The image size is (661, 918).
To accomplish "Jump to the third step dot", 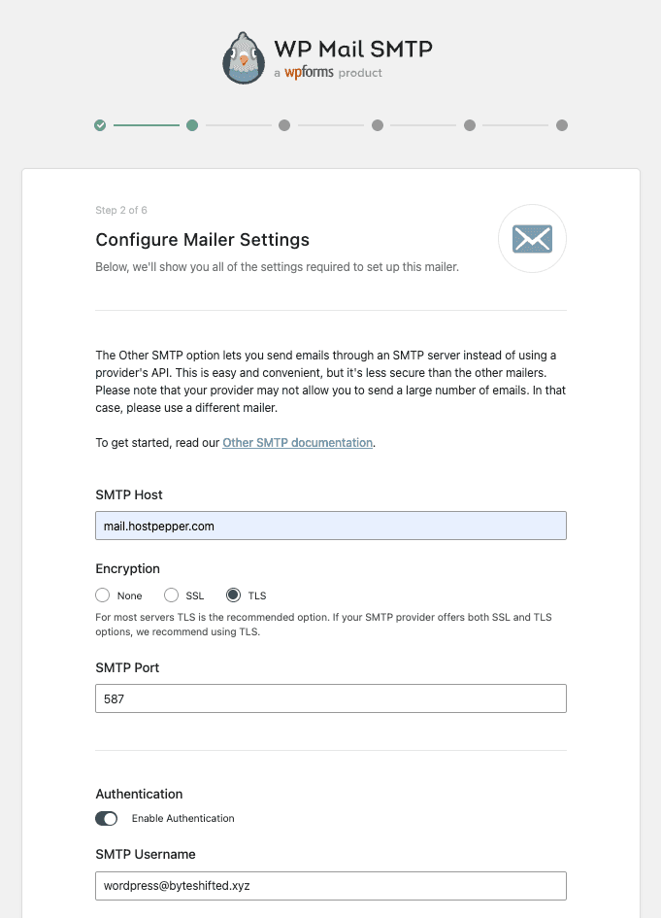I will [x=284, y=125].
